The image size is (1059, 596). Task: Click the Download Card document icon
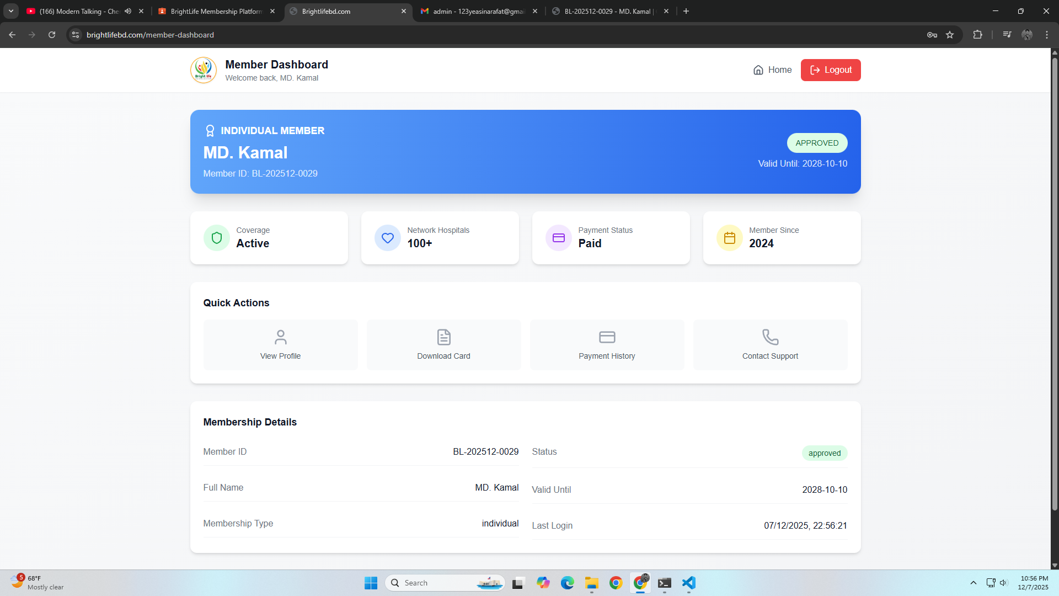[443, 337]
